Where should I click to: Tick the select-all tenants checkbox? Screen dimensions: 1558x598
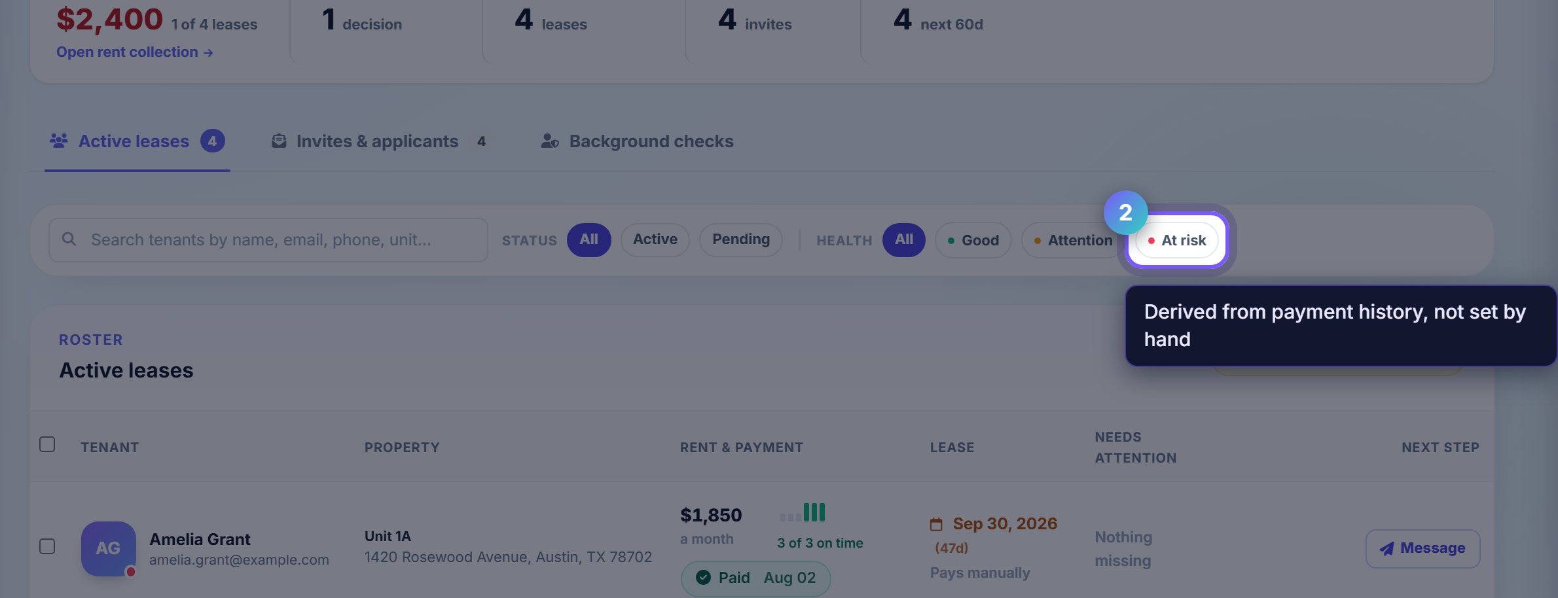pyautogui.click(x=47, y=444)
